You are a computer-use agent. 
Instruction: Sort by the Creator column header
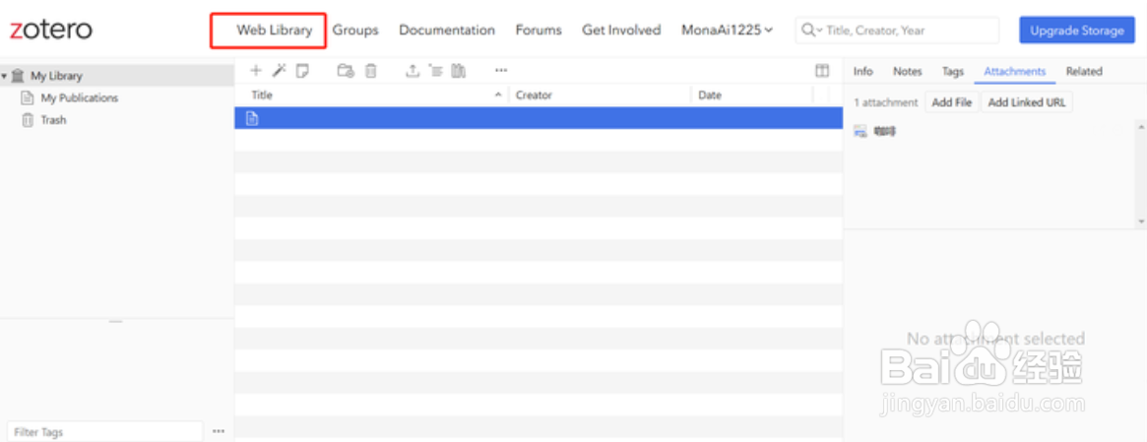pyautogui.click(x=601, y=95)
